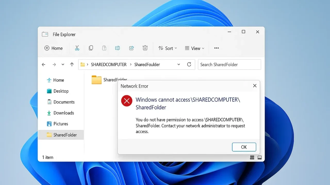This screenshot has height=185, width=330.
Task: Click the Paste clipboard icon
Action: [x=104, y=48]
